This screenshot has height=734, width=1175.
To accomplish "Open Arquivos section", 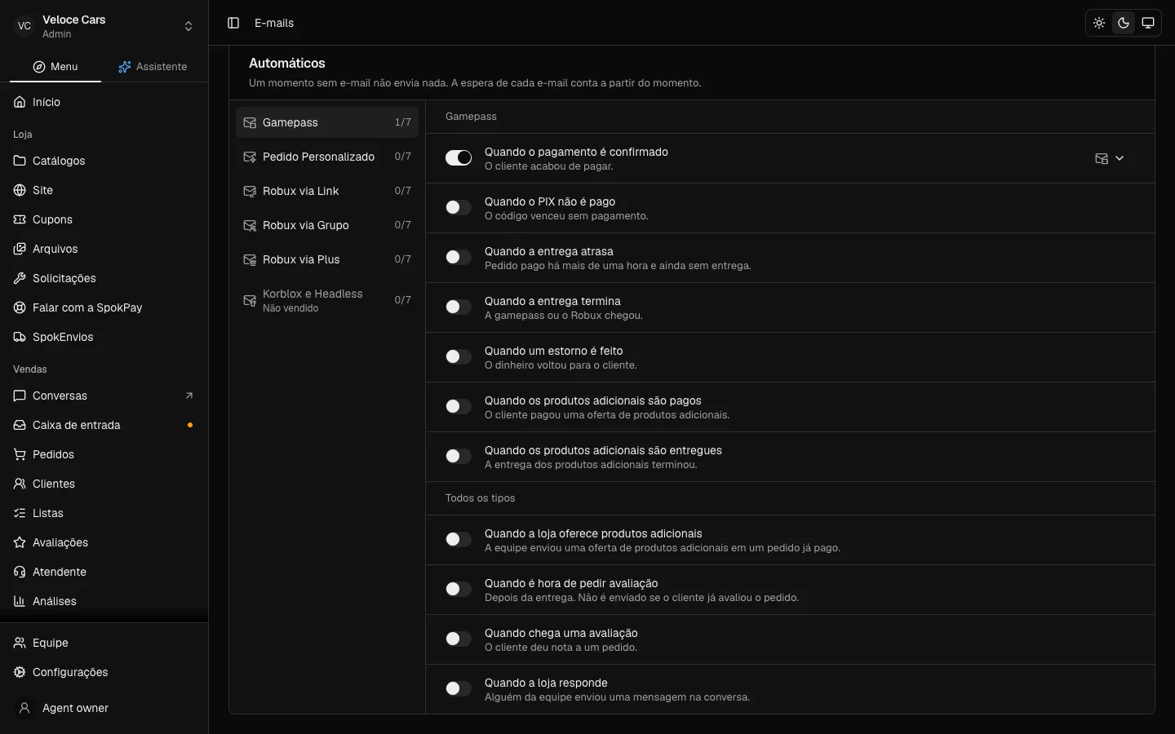I will [104, 249].
